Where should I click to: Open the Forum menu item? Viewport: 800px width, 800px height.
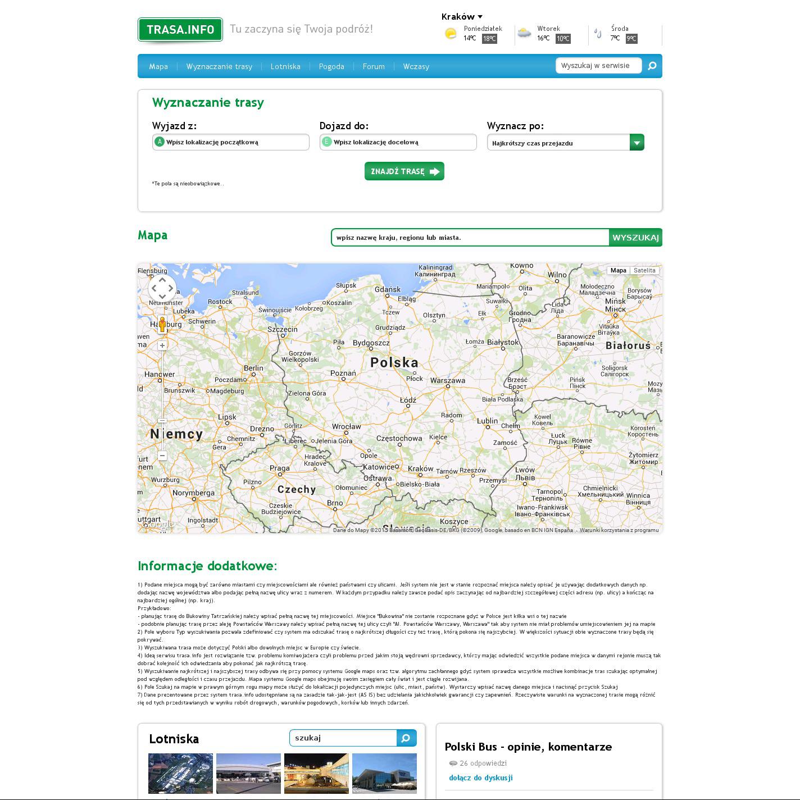374,66
